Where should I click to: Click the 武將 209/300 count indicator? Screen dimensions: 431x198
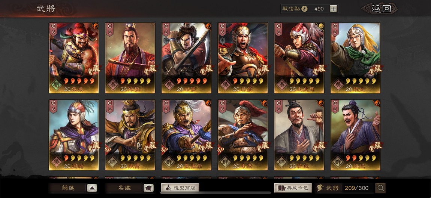pos(344,188)
